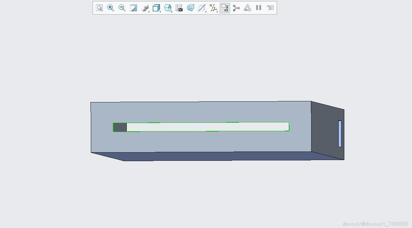The height and width of the screenshot is (228, 412).
Task: Expand the datum display filters icon
Action: (x=213, y=8)
